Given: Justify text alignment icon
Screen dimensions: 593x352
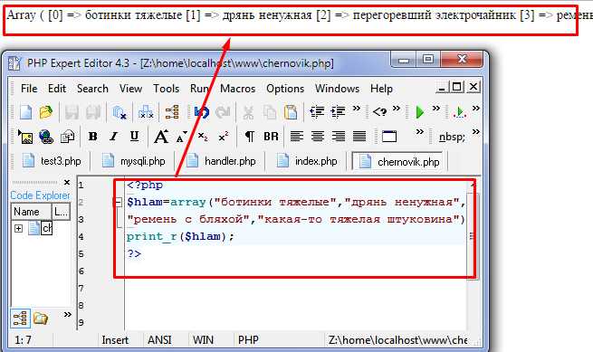Looking at the screenshot, I should [x=359, y=137].
